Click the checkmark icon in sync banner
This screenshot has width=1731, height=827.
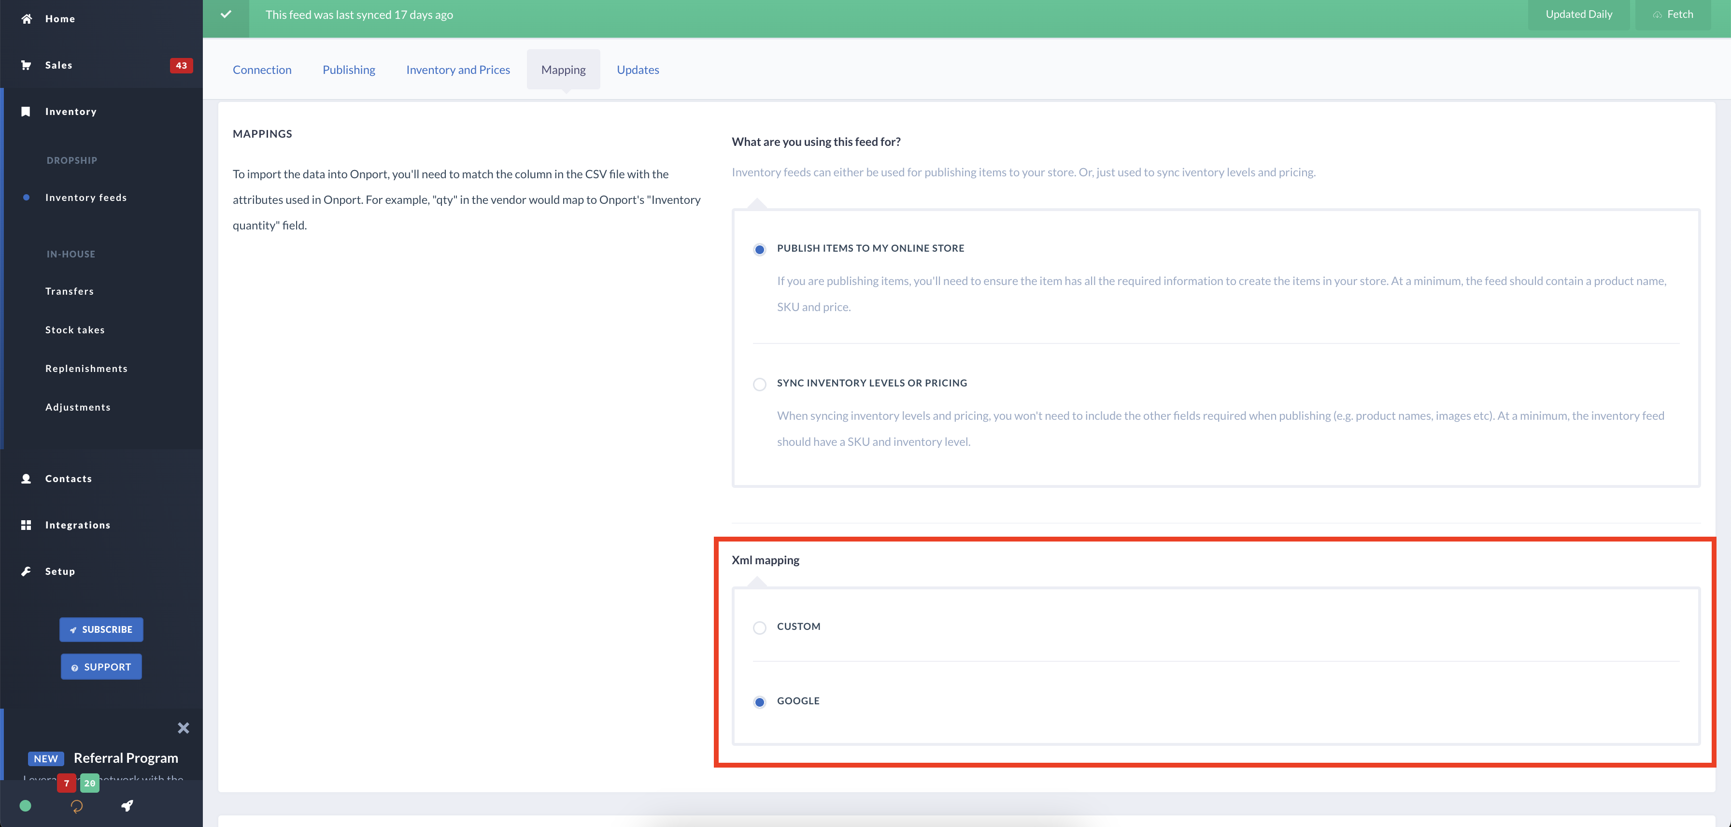[226, 14]
